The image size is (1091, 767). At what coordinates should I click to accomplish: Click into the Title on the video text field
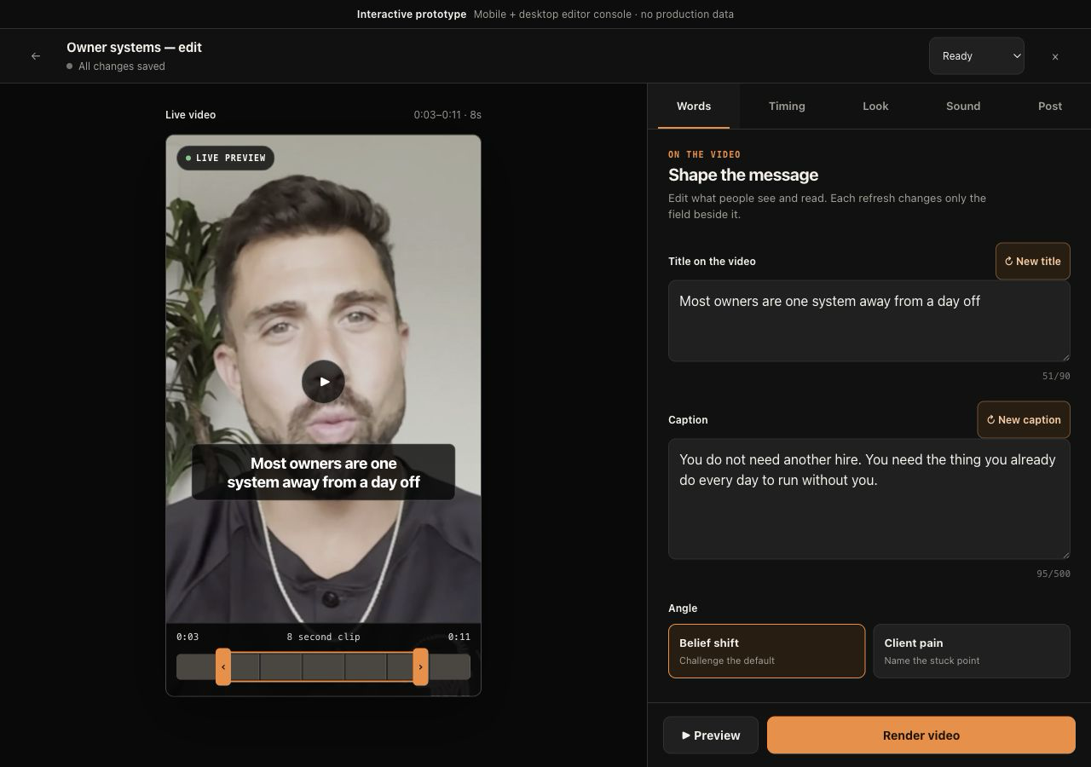[x=869, y=321]
